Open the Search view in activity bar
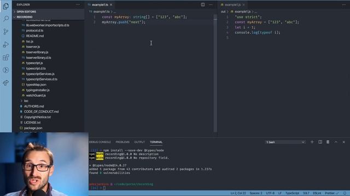 (x=6, y=19)
